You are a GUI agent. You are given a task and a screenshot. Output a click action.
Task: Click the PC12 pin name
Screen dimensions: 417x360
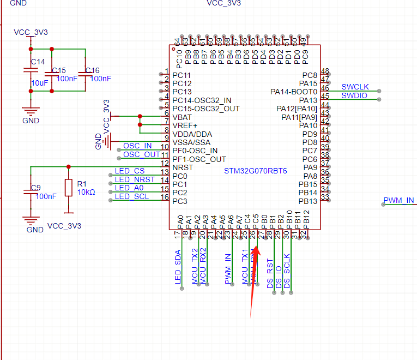point(182,83)
